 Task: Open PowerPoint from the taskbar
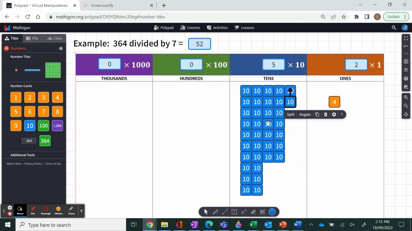(x=283, y=225)
